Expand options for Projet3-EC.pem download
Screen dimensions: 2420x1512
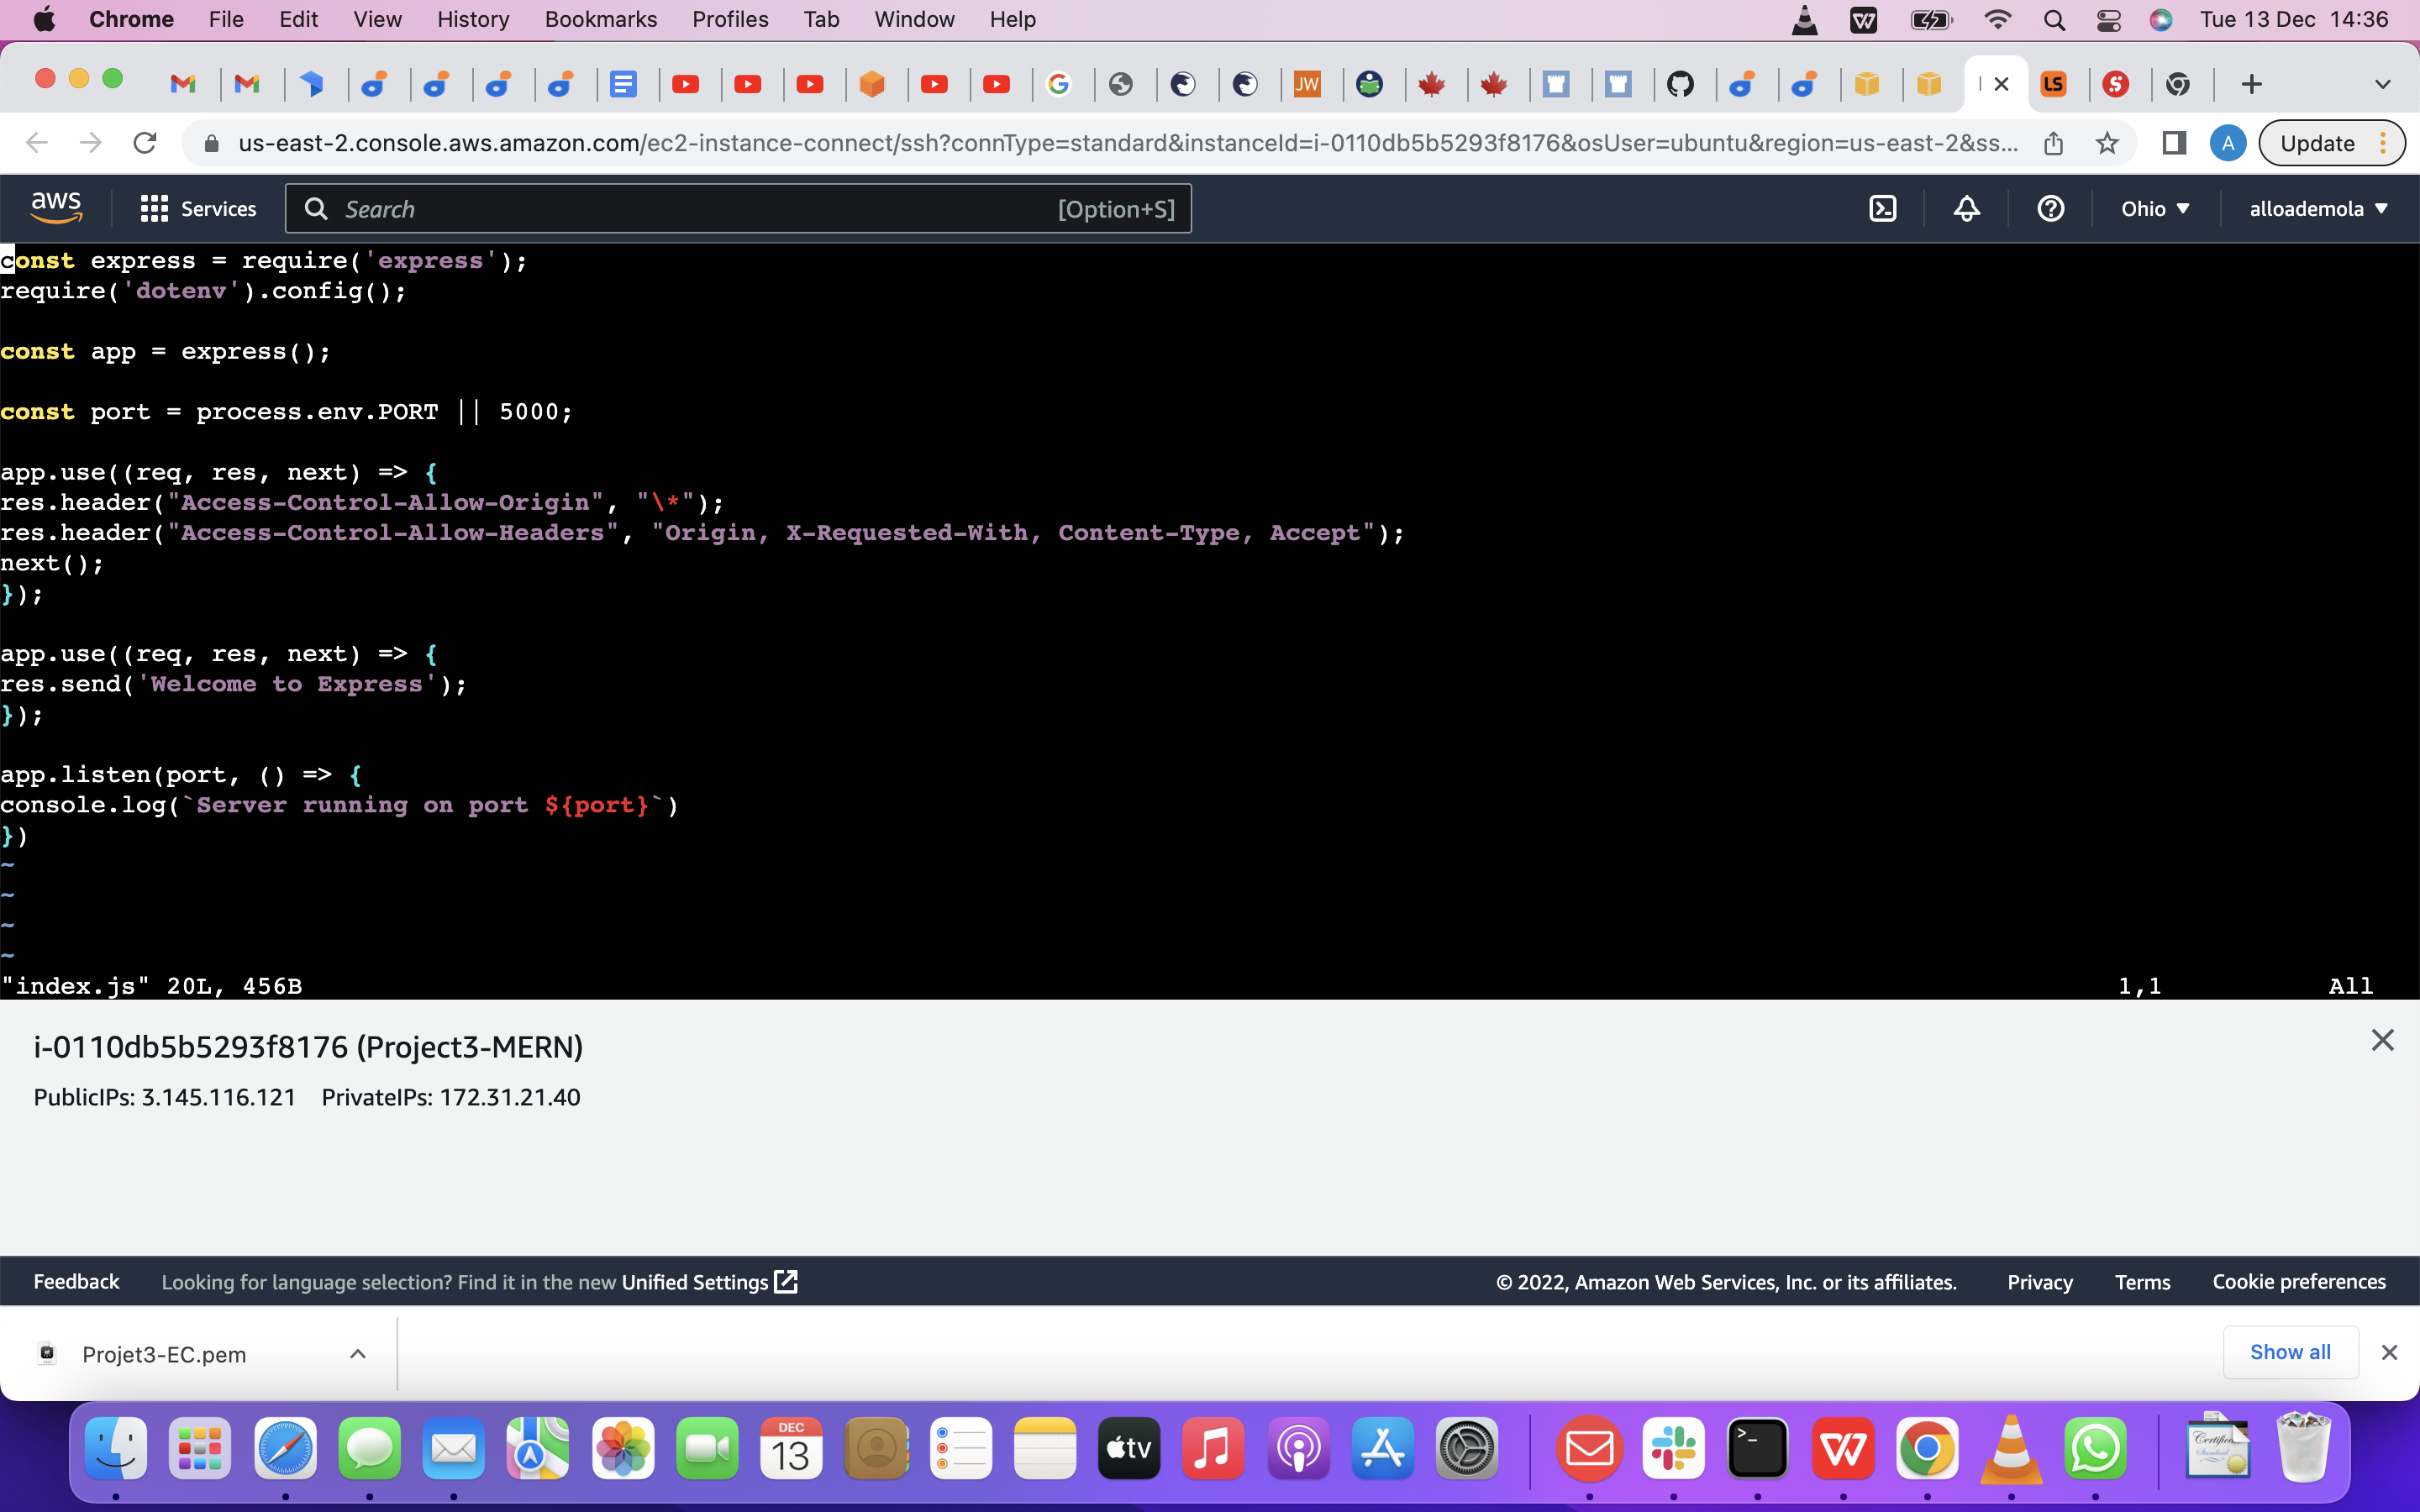357,1353
